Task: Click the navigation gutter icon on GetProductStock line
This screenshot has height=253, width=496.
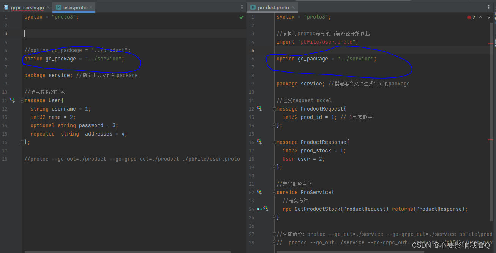Action: 260,209
